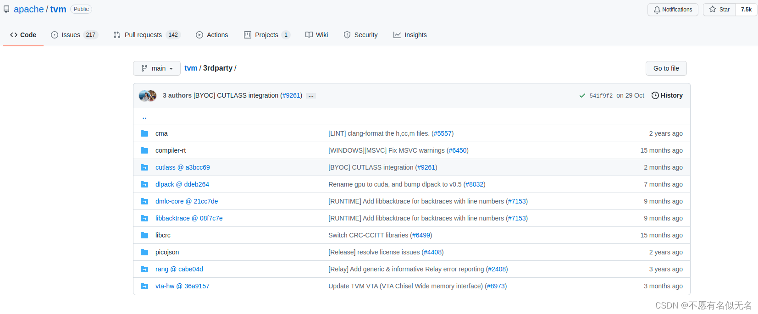Open the Pull requests tab
Viewport: 758px width, 314px height.
pyautogui.click(x=147, y=35)
